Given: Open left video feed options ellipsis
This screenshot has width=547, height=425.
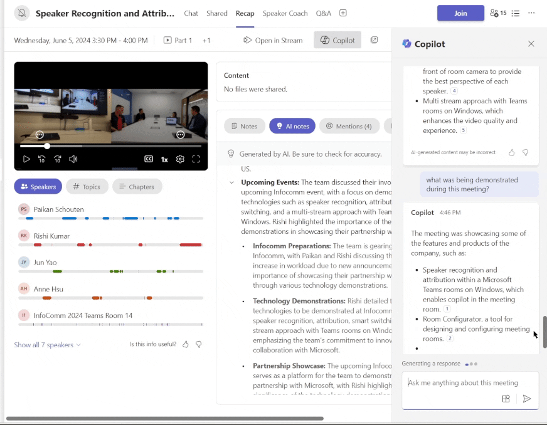Looking at the screenshot, I should click(40, 135).
